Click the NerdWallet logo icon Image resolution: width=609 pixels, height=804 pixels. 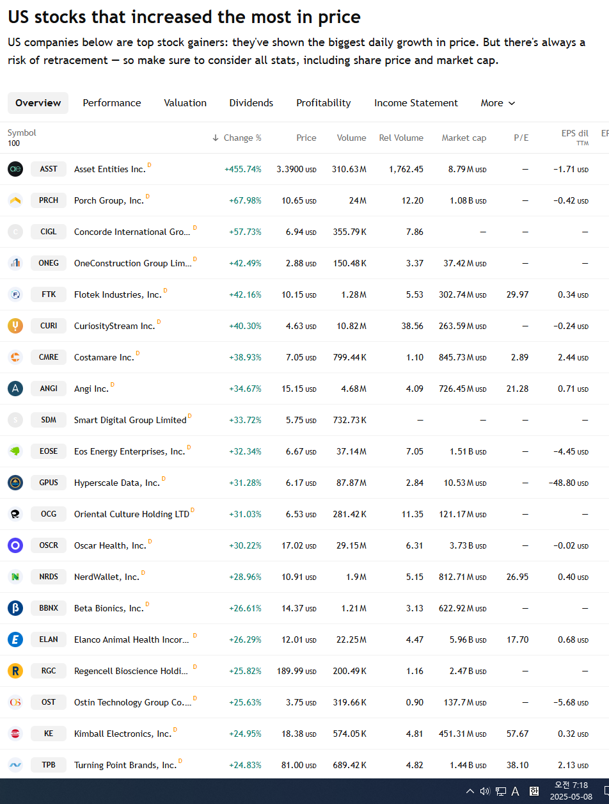[15, 577]
